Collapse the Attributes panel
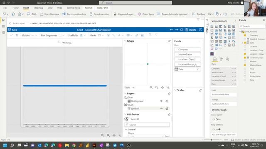266x149 pixels. click(x=125, y=114)
